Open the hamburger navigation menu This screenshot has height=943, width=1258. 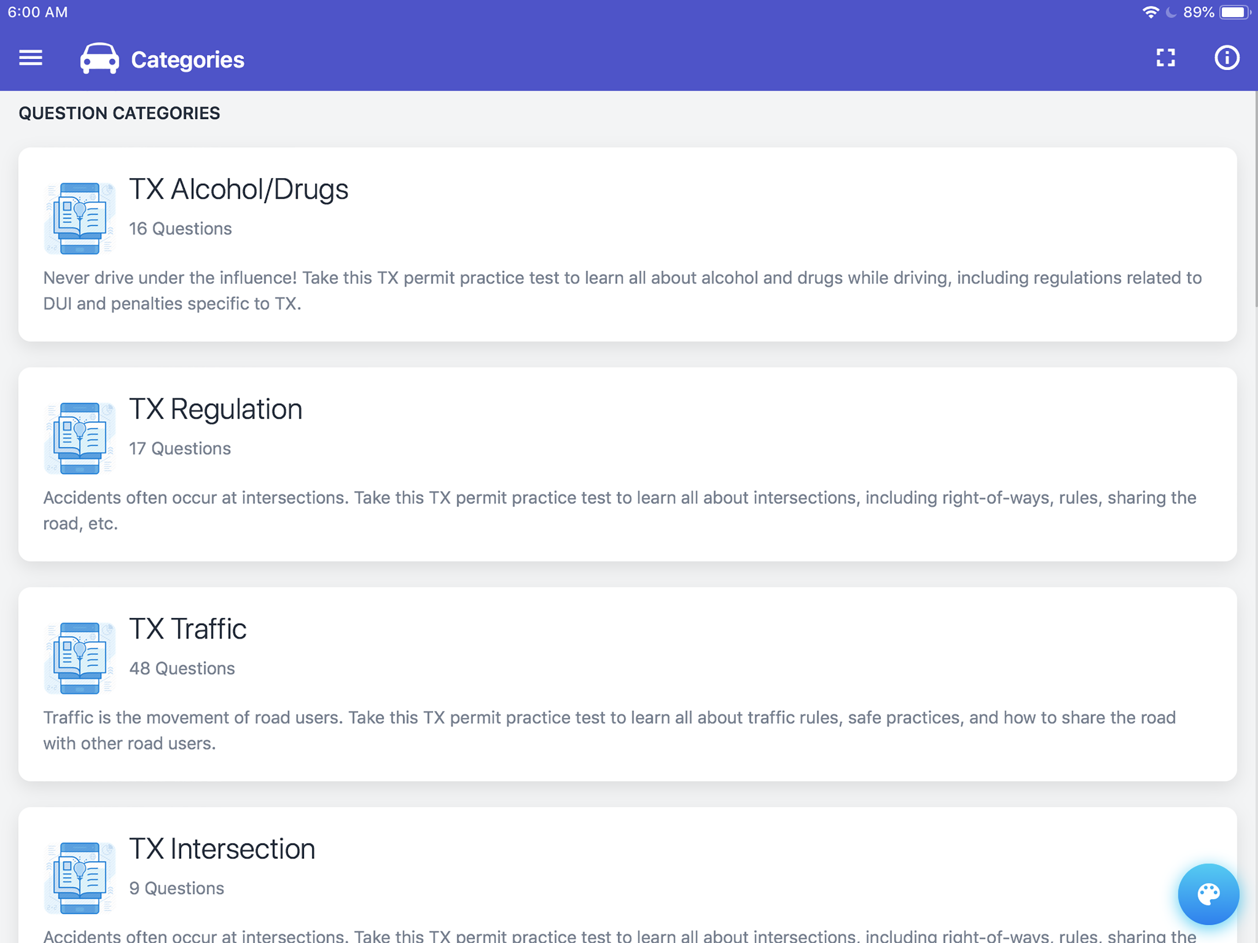point(31,58)
